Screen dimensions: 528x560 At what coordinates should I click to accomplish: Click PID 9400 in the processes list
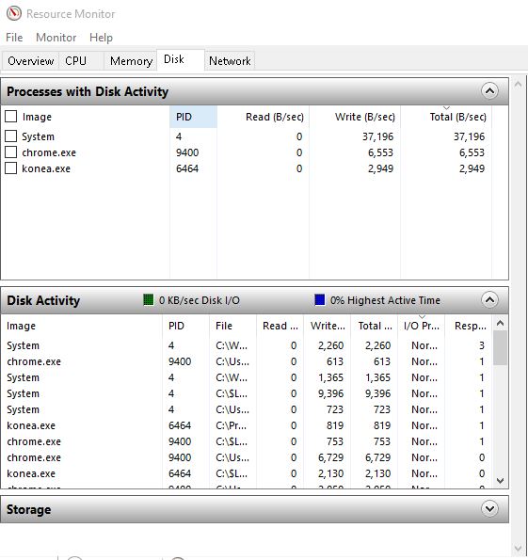187,152
